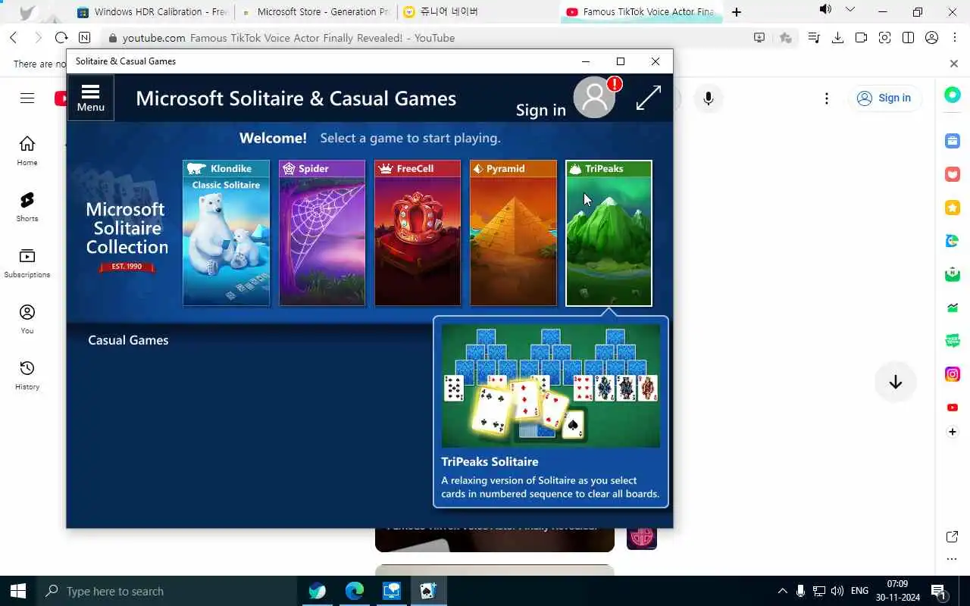
Task: Select the Pyramid game tile
Action: (513, 233)
